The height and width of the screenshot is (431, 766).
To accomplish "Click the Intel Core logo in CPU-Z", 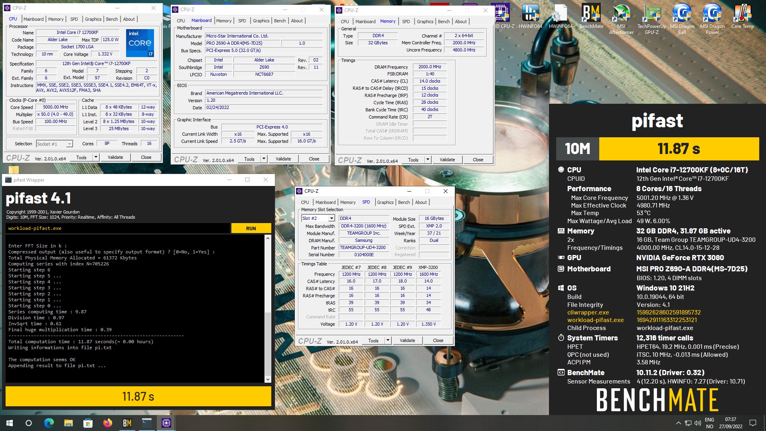I will (140, 43).
